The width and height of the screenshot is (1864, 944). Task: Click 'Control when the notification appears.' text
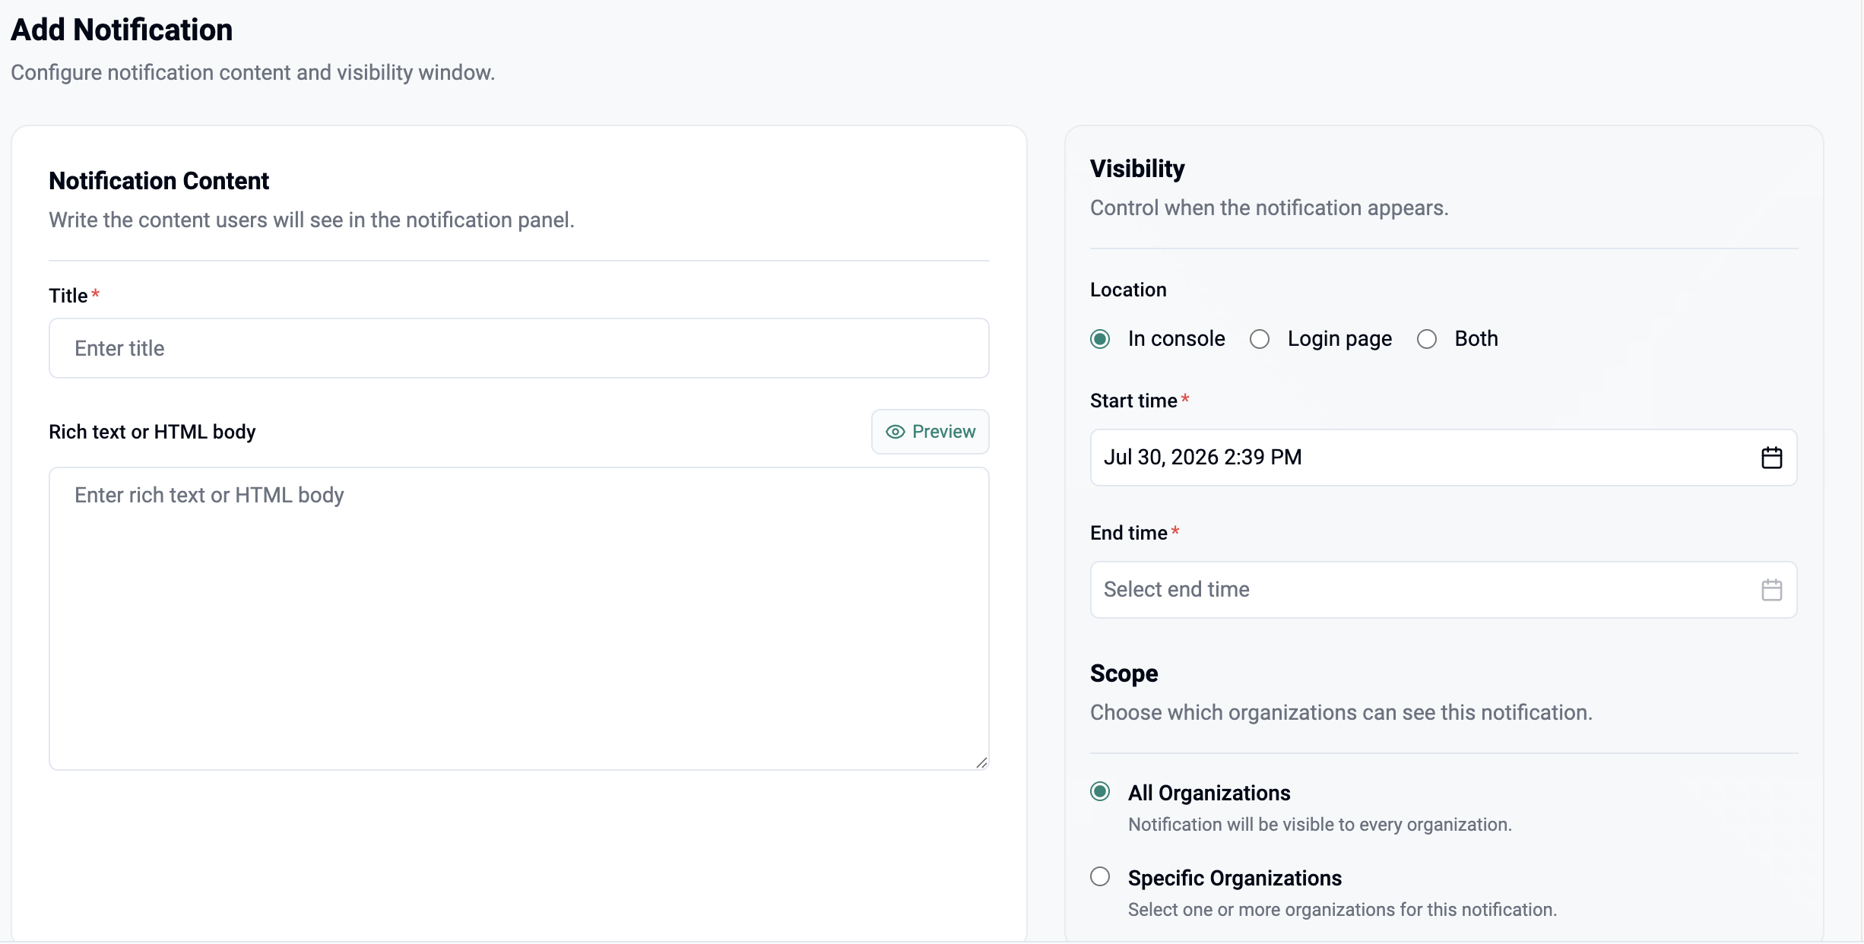[x=1270, y=207]
